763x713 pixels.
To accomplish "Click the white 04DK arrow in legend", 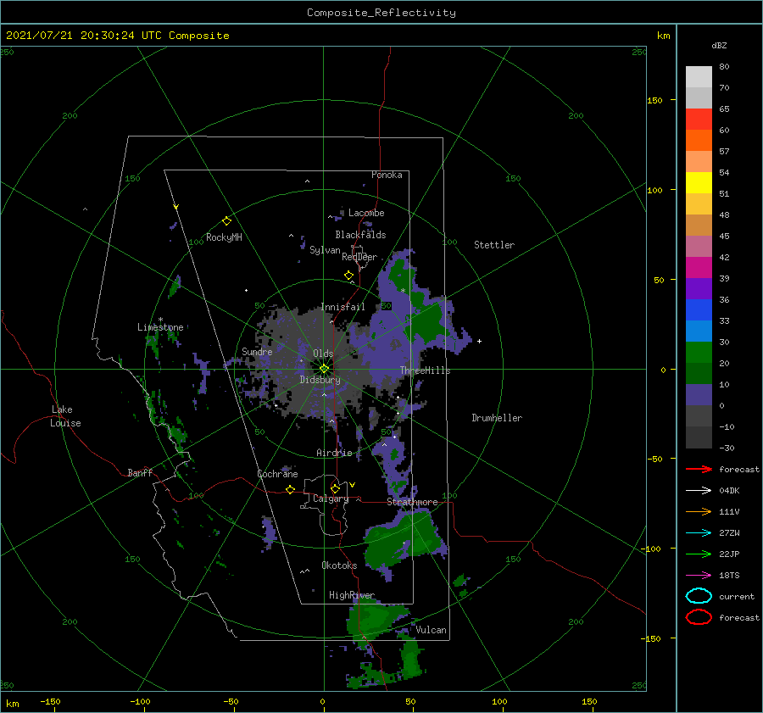I will [x=699, y=490].
